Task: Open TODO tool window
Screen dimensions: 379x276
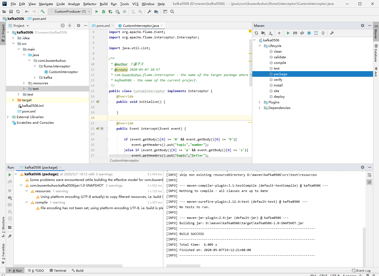Action: tap(36, 270)
